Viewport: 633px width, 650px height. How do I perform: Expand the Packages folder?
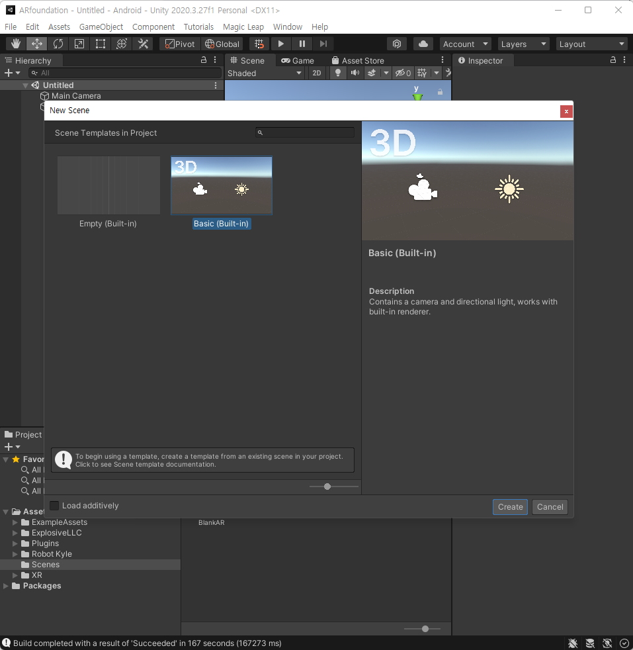click(x=6, y=586)
